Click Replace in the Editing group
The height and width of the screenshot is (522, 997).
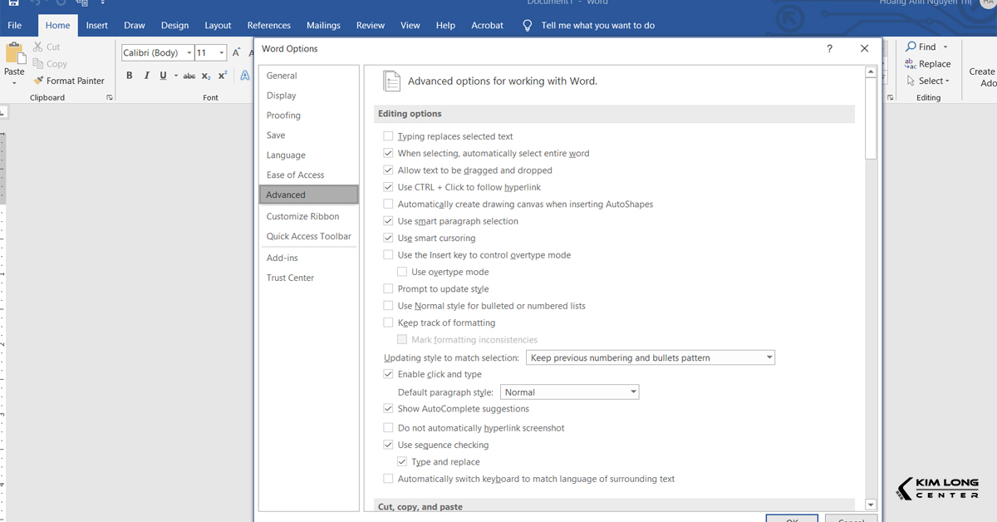click(x=928, y=64)
